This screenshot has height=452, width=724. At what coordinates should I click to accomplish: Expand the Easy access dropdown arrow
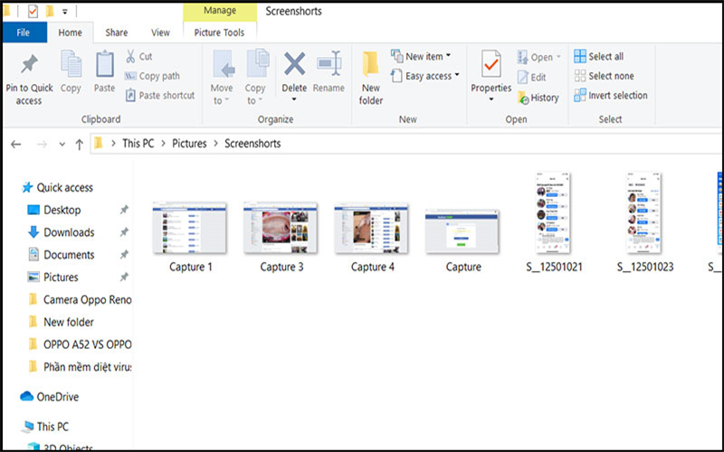click(457, 75)
